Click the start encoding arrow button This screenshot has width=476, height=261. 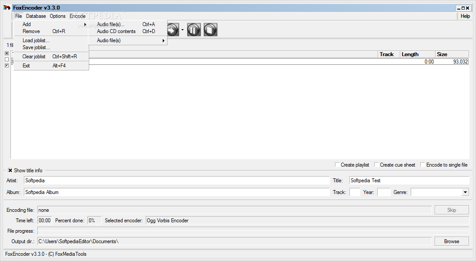(173, 30)
